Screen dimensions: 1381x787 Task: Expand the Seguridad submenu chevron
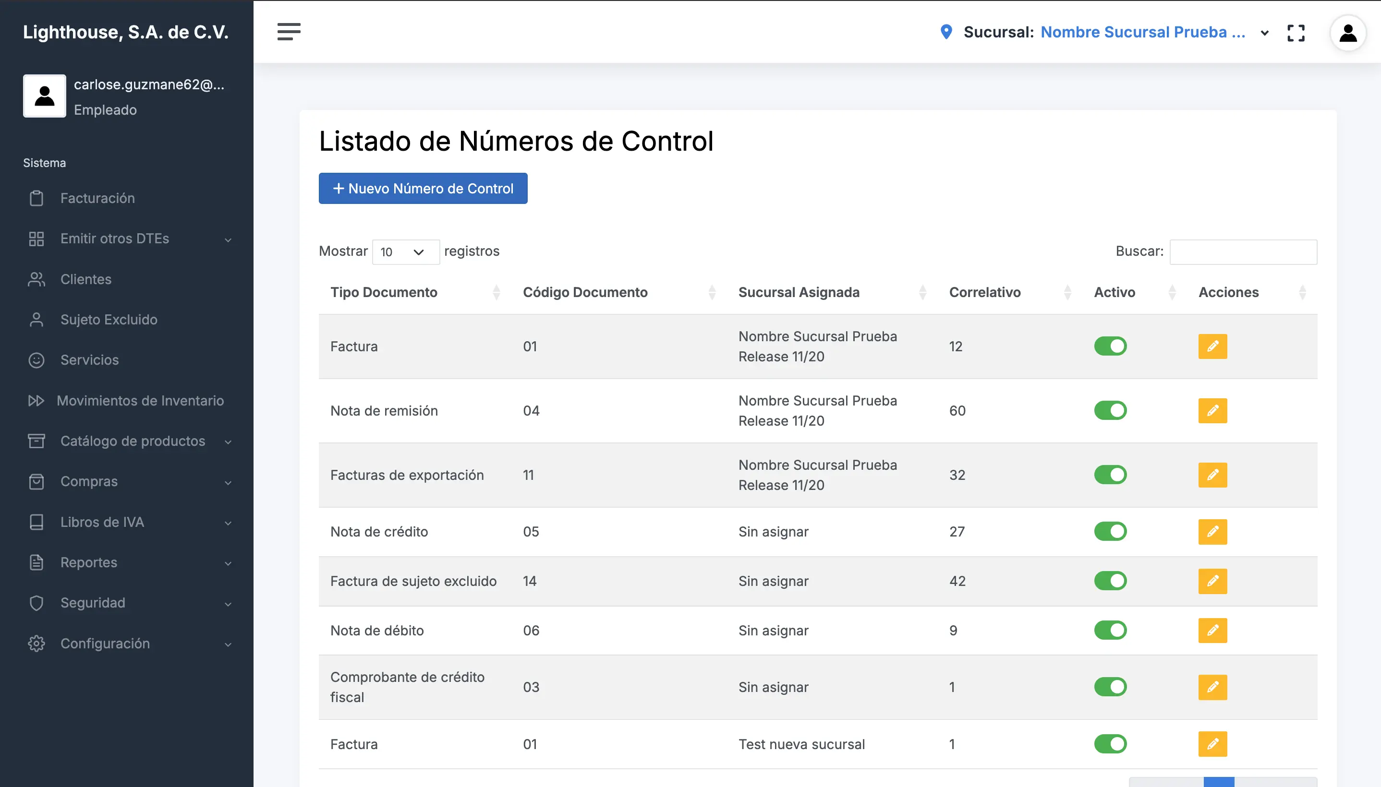coord(228,604)
